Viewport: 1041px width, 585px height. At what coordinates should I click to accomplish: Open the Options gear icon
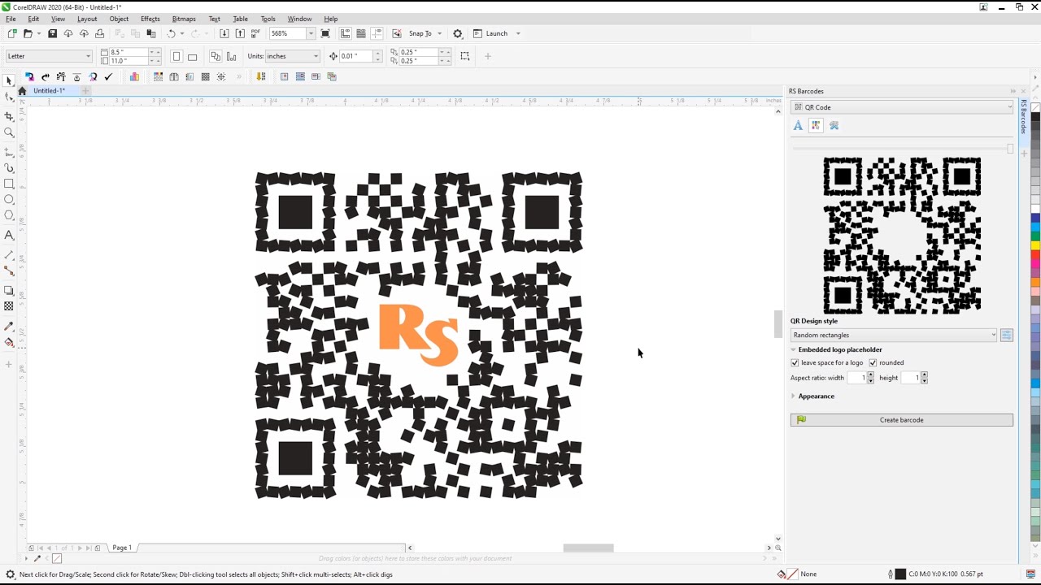coord(458,33)
